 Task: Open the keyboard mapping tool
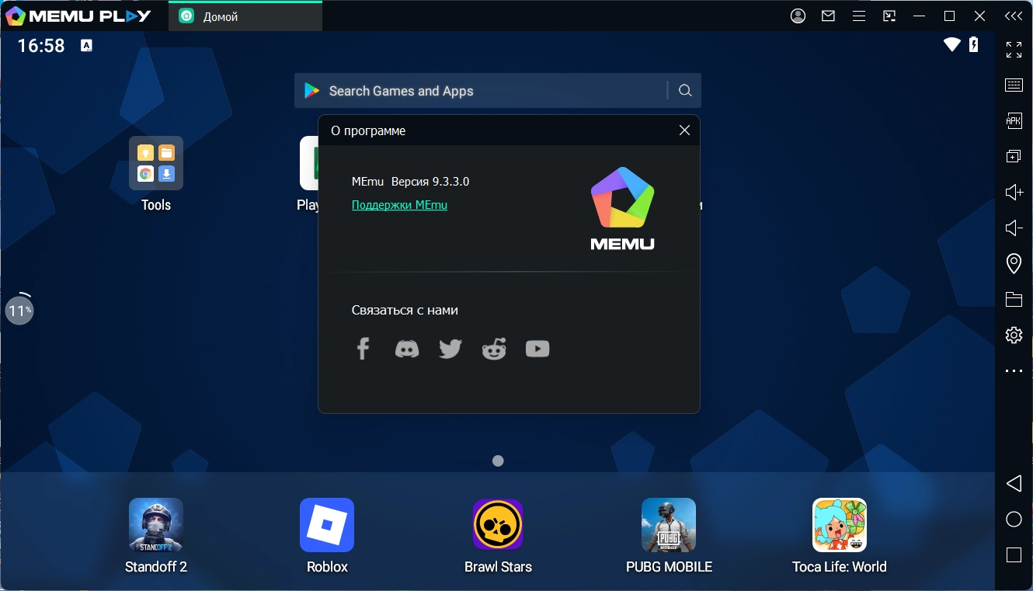coord(1014,85)
